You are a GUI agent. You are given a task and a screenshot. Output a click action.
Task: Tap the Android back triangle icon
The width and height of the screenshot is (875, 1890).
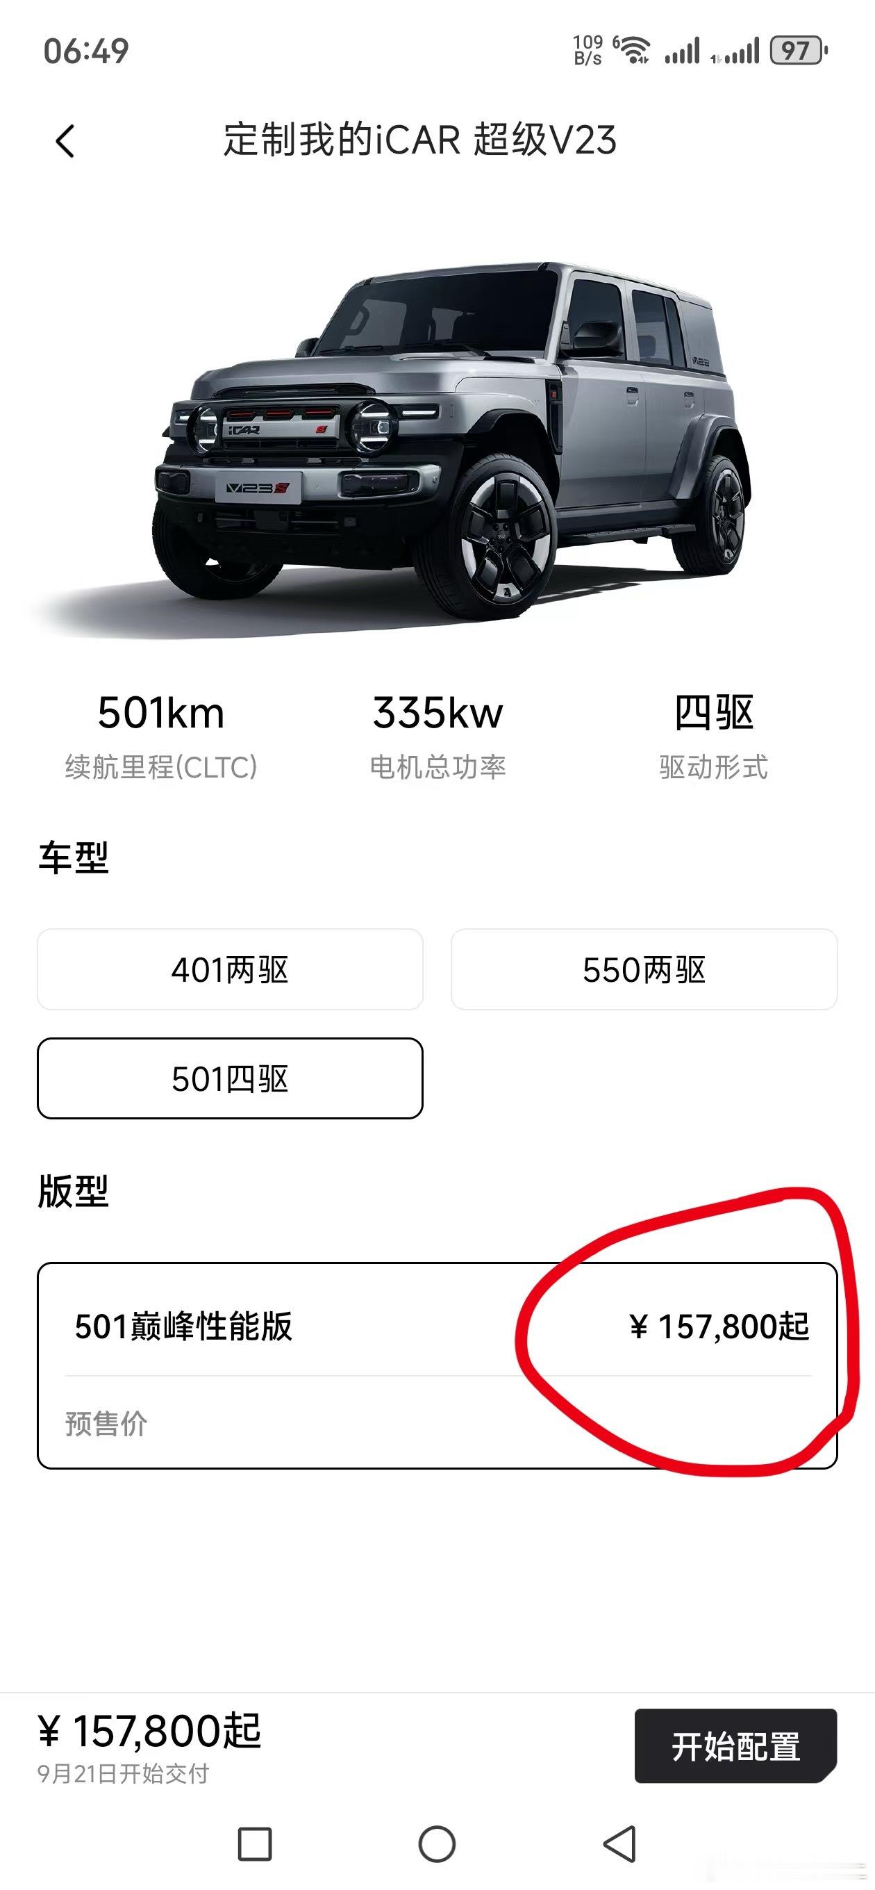tap(619, 1843)
